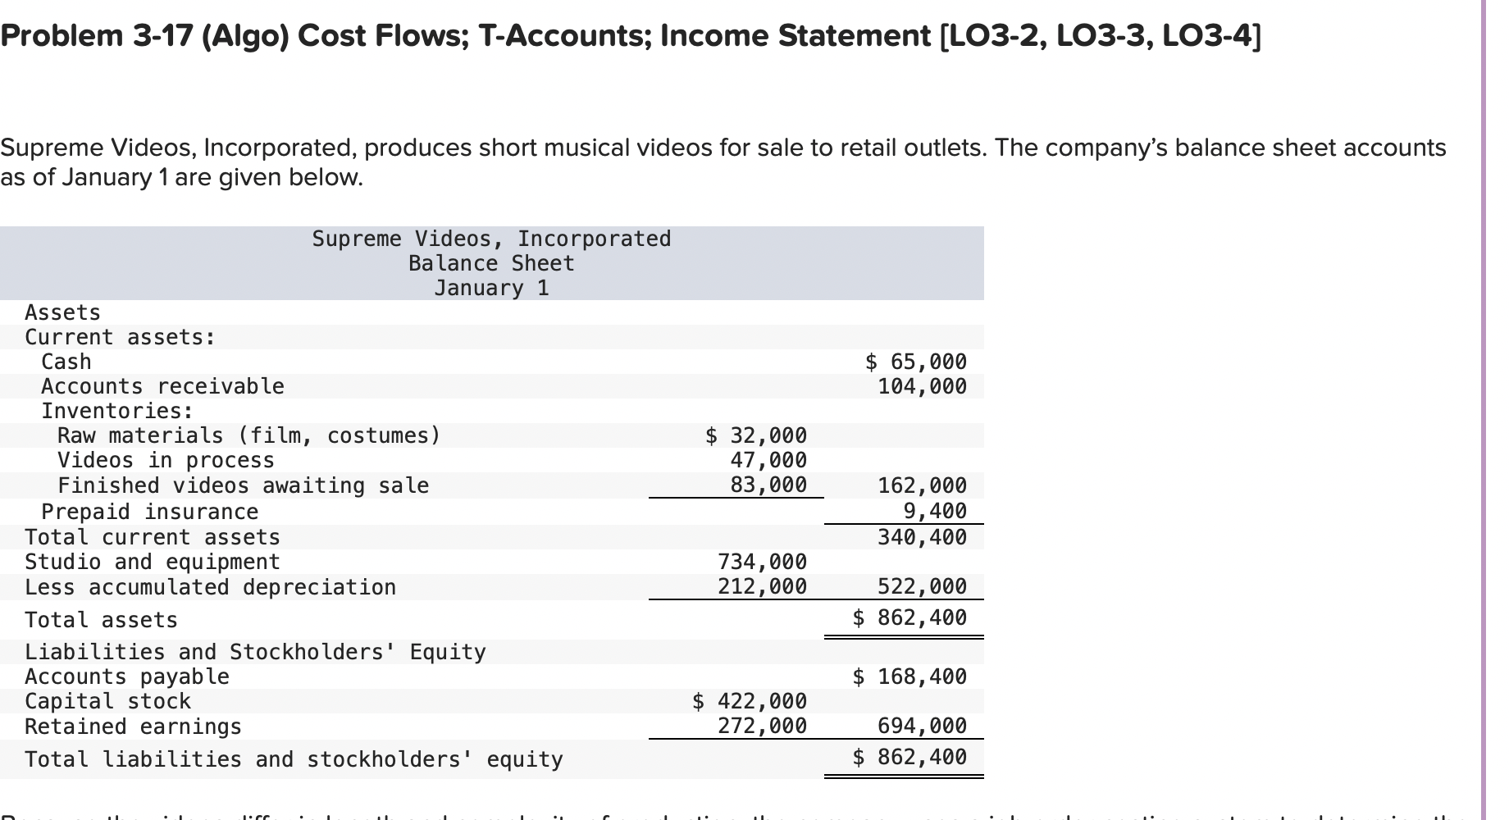Click the January 1 date label
This screenshot has height=820, width=1509.
491,288
